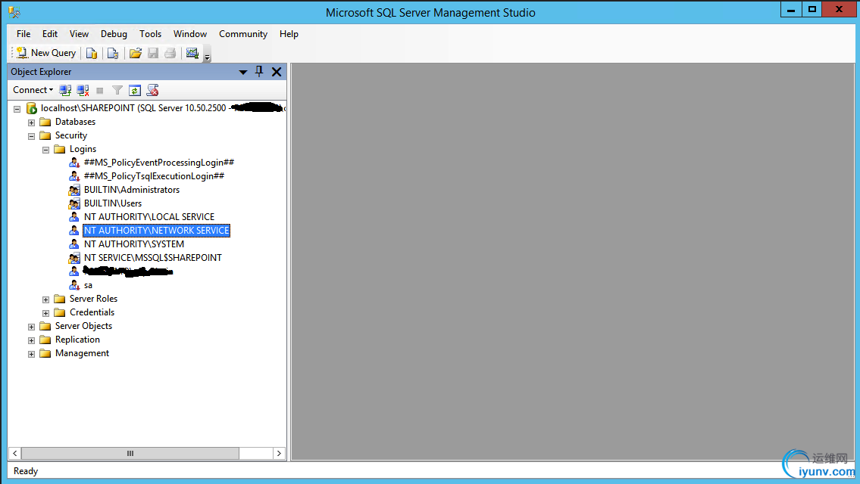Select the Security tree item
This screenshot has height=484, width=860.
70,135
